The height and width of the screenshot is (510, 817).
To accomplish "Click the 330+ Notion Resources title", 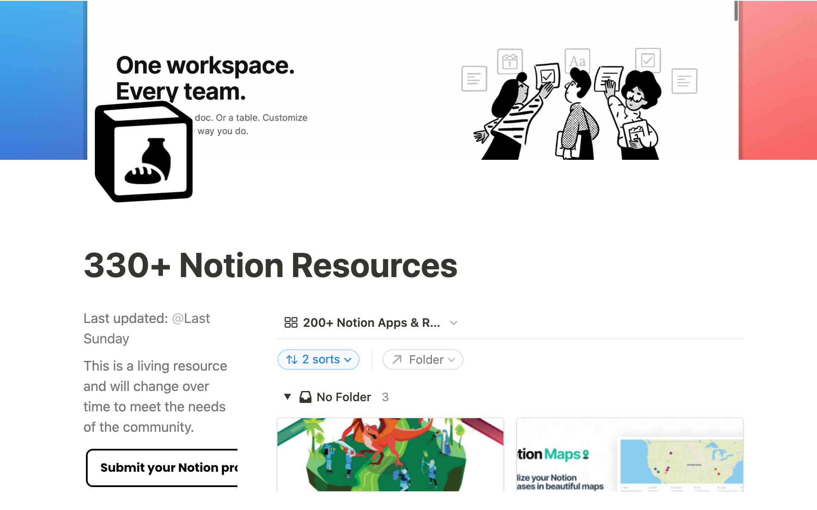I will 270,265.
